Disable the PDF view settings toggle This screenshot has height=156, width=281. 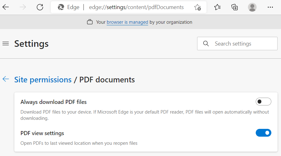[263, 133]
